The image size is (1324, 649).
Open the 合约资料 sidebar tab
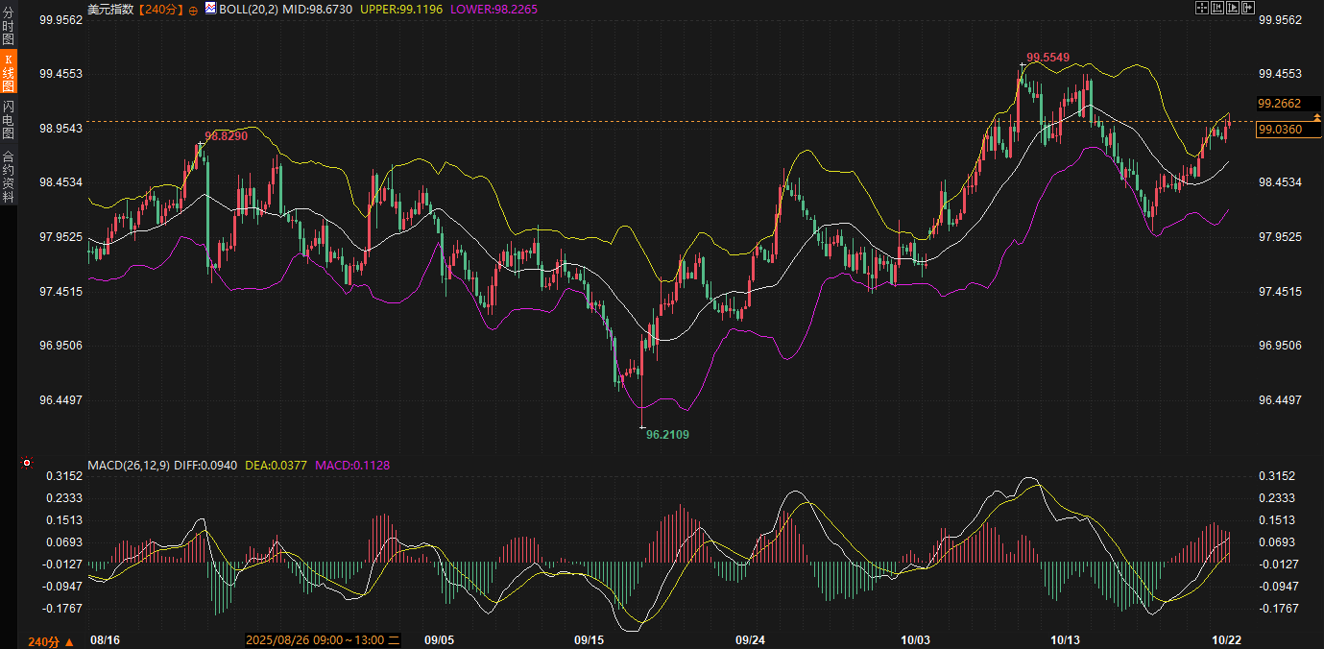8,175
